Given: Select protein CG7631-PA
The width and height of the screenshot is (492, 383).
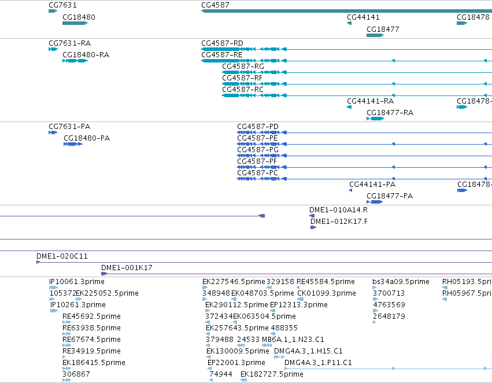Looking at the screenshot, I should [x=69, y=127].
